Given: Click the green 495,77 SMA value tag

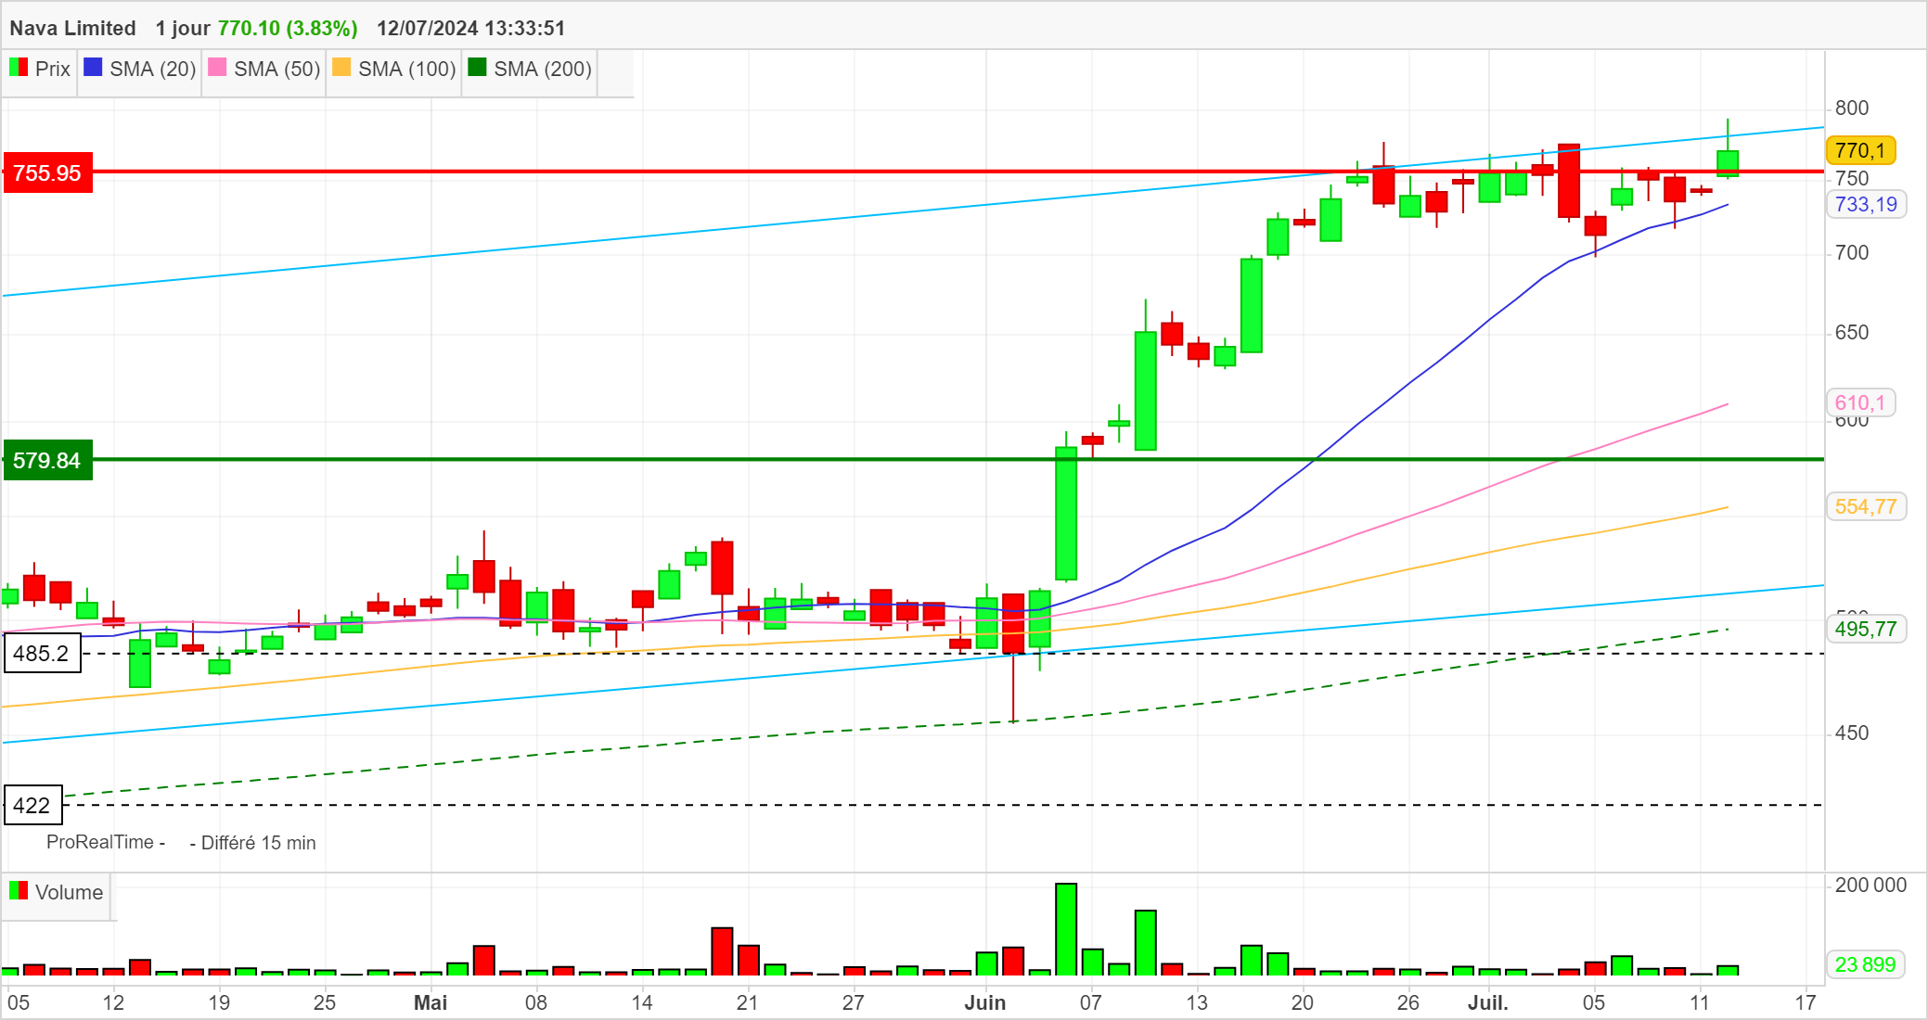Looking at the screenshot, I should 1867,629.
